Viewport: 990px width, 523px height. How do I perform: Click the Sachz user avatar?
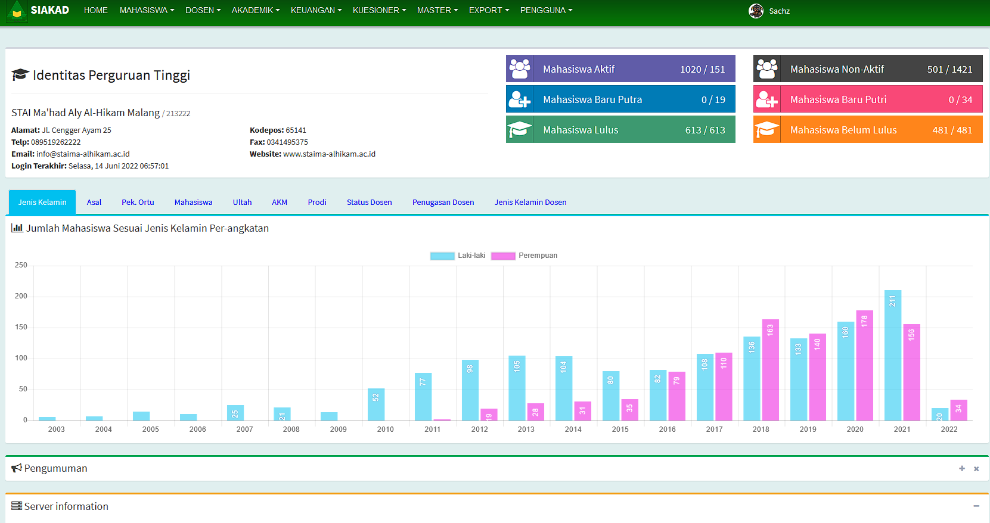(x=756, y=11)
